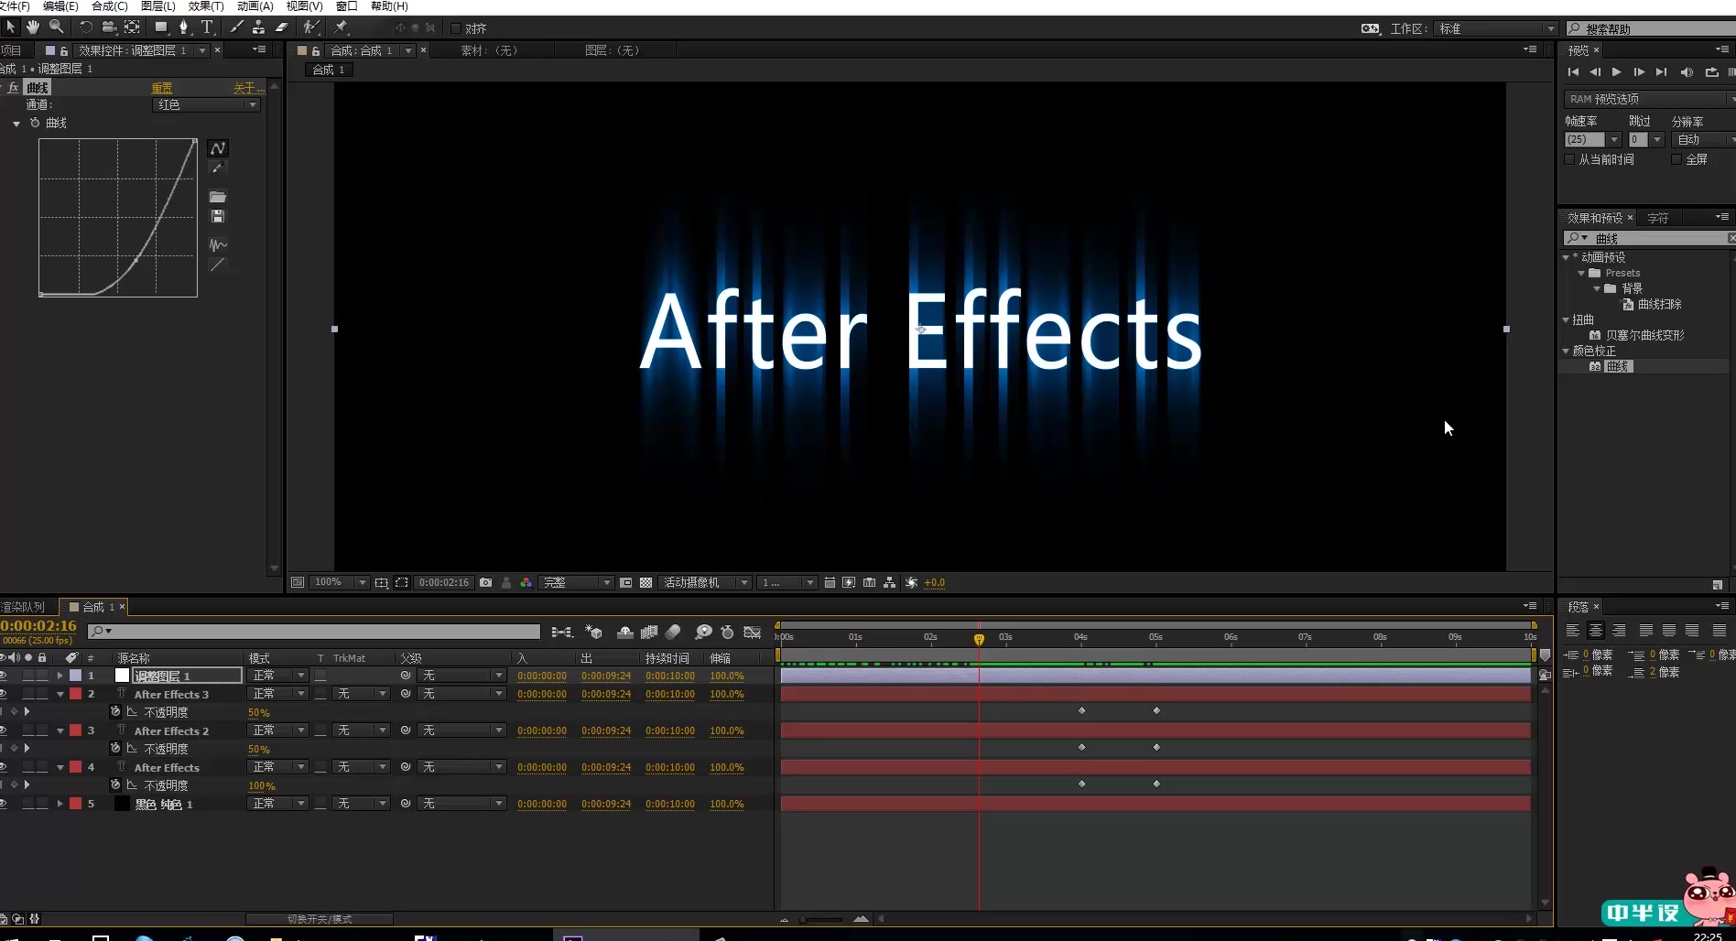
Task: Check the 全屏 full screen option
Action: tap(1676, 159)
